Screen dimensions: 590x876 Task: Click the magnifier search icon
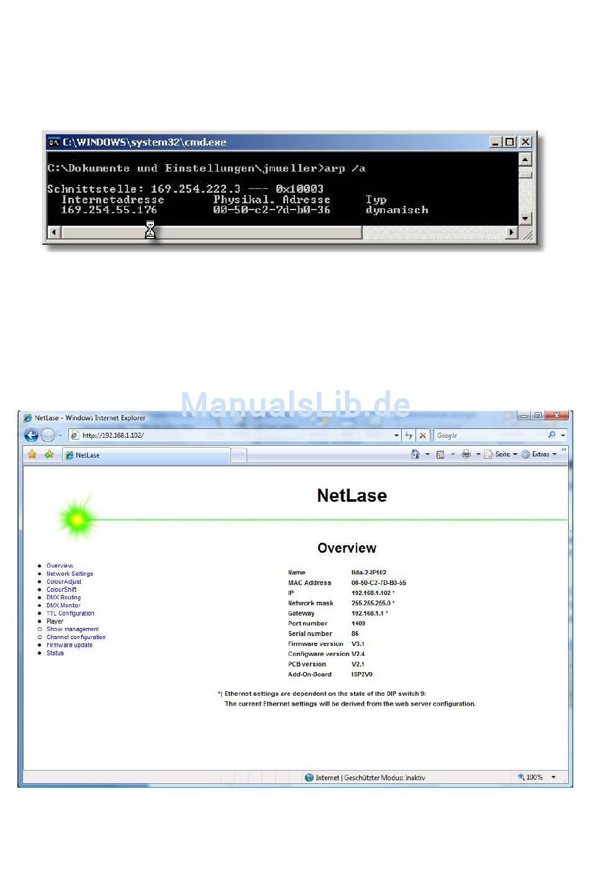(x=551, y=435)
